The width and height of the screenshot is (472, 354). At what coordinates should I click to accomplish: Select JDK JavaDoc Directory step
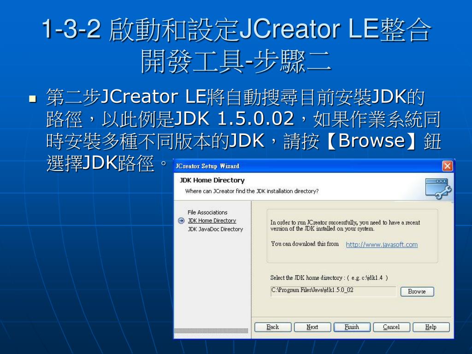(x=215, y=229)
